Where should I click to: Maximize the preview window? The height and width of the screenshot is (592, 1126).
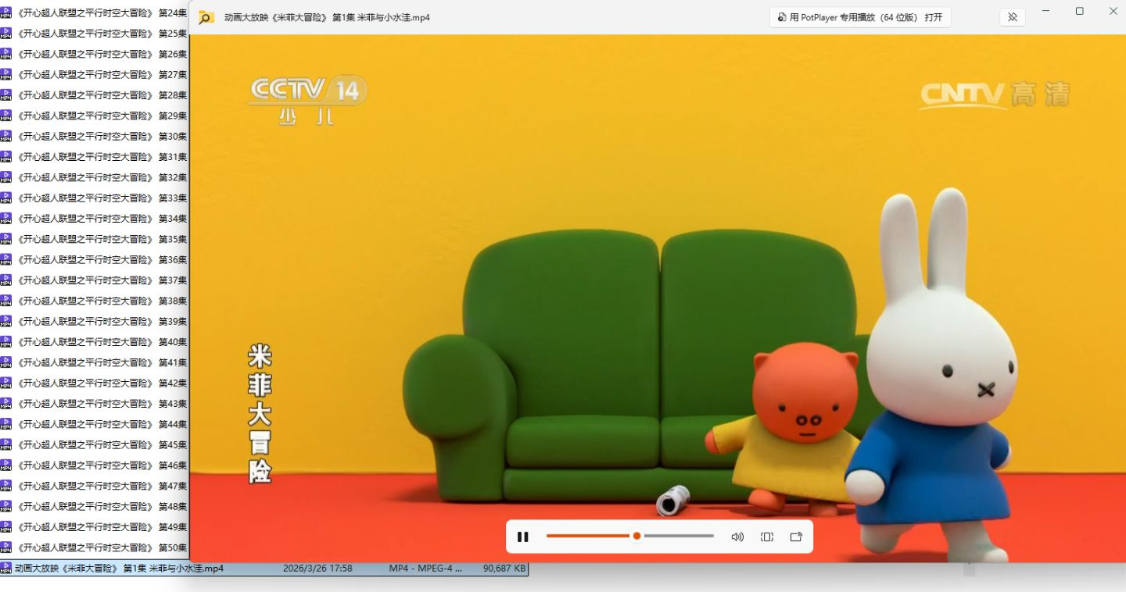[x=1080, y=12]
